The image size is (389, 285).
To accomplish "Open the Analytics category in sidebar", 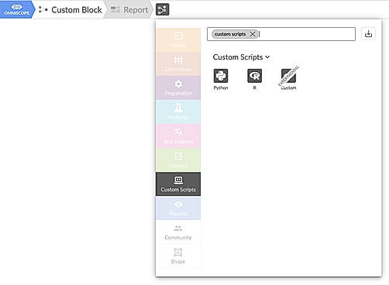I will [178, 112].
